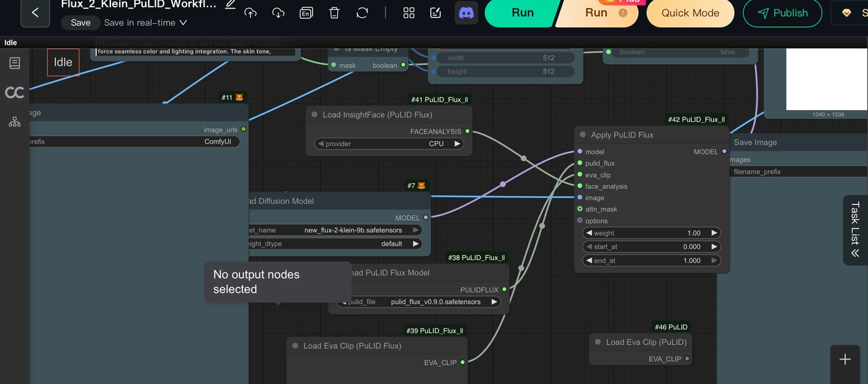868x384 pixels.
Task: Click the attn_mask input on Apply PuLID Flux
Action: (x=580, y=209)
